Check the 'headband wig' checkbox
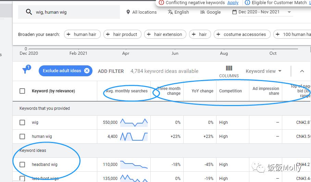 click(22, 165)
